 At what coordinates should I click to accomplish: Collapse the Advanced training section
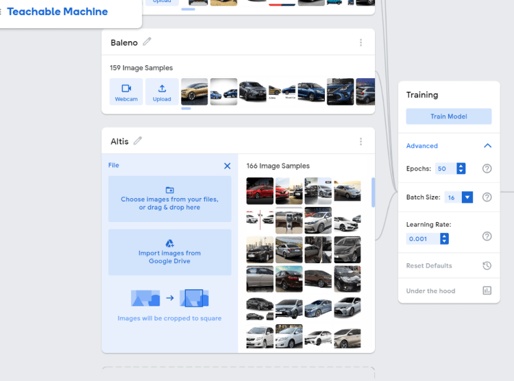[x=487, y=146]
